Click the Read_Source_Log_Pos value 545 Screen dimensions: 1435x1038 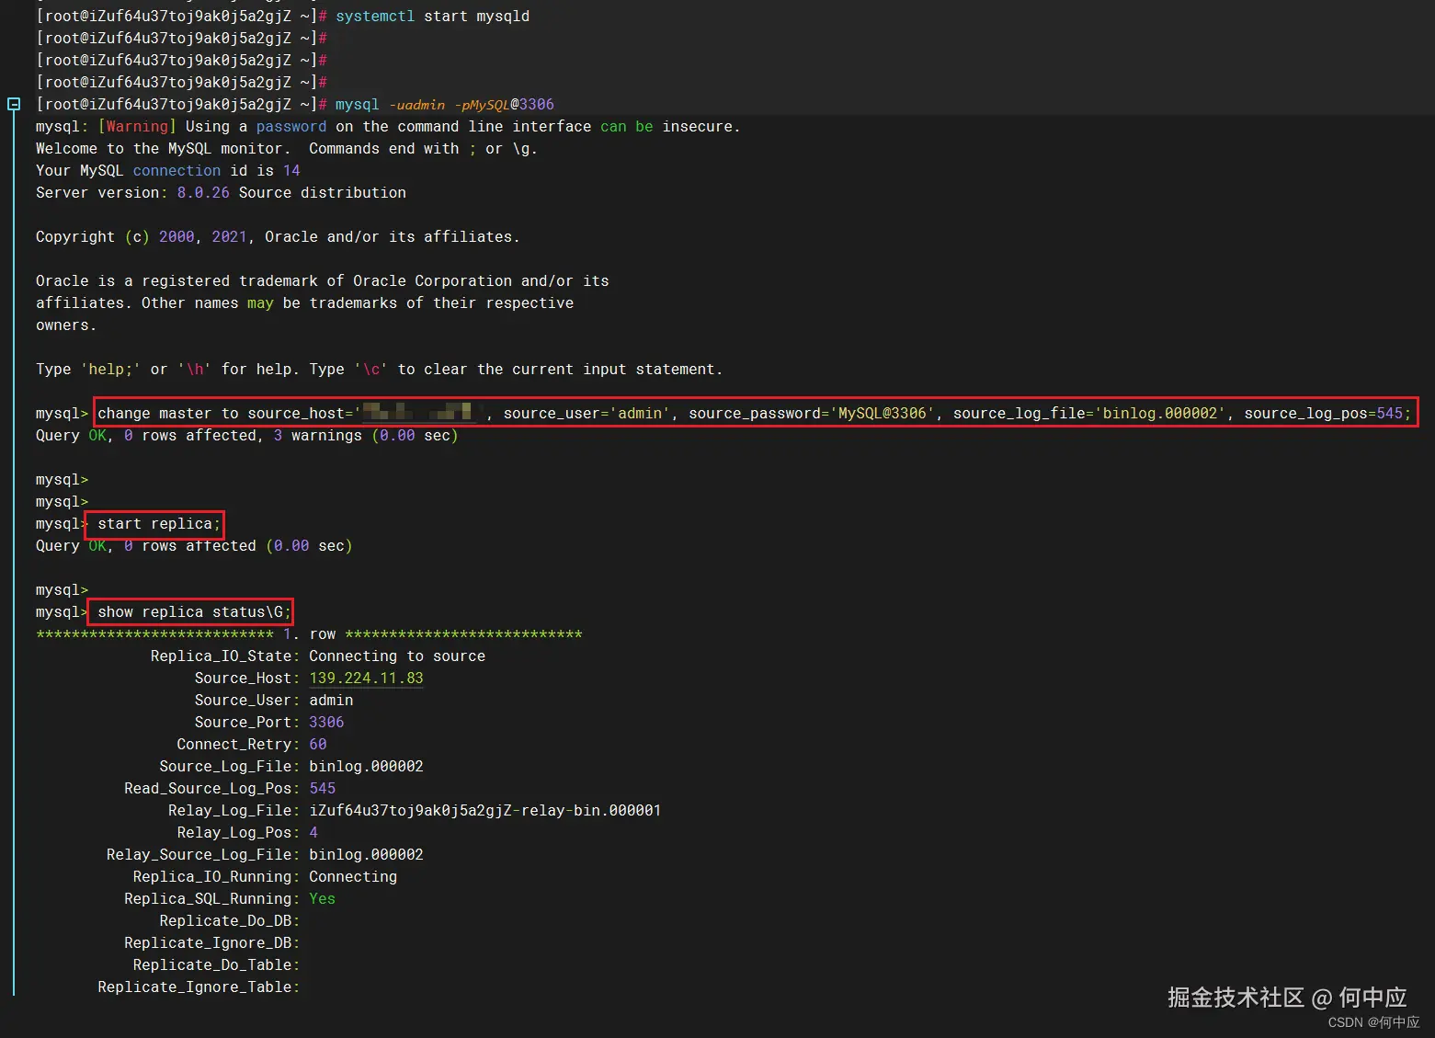click(323, 789)
